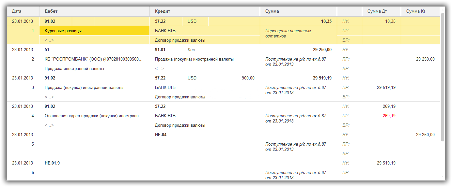Click the 900,00 USD currency amount
The image size is (452, 187).
[x=248, y=78]
